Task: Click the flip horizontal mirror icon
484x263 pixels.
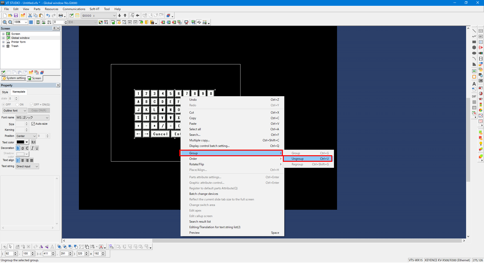Action: pos(41,247)
